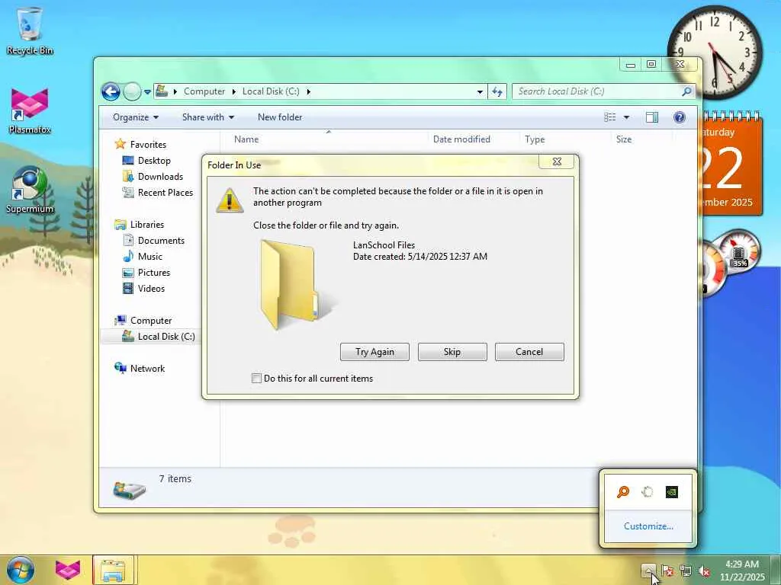Minimize the Explorer window
The image size is (781, 585).
point(631,64)
